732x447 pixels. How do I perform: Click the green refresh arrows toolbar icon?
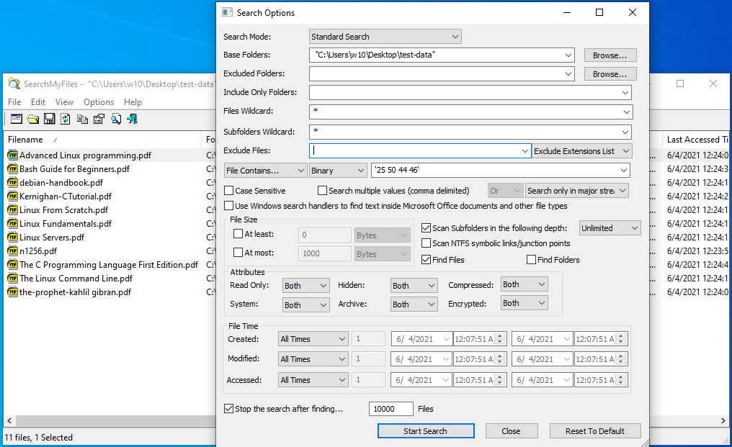(x=66, y=119)
